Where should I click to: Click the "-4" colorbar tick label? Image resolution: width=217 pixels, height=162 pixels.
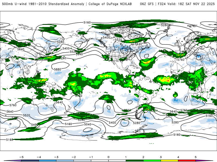(x=39, y=157)
